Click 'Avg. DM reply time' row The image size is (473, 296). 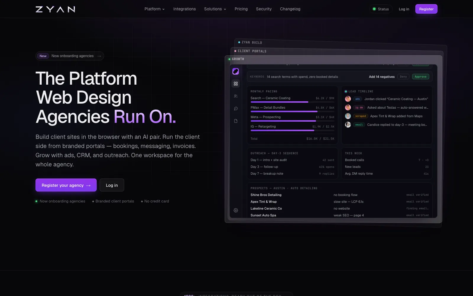tap(387, 173)
